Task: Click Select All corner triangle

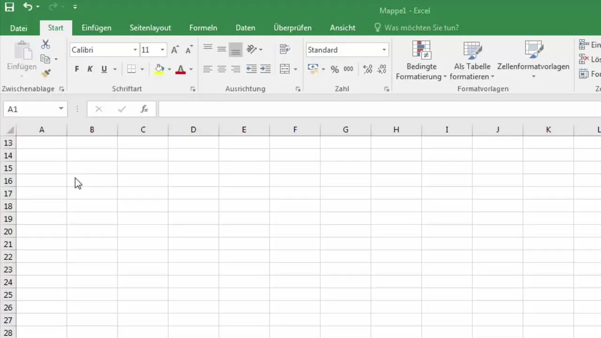Action: pos(9,130)
